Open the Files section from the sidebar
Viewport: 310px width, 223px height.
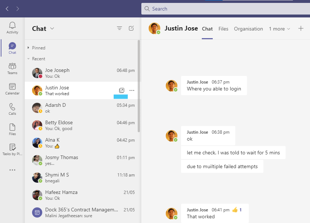point(12,129)
